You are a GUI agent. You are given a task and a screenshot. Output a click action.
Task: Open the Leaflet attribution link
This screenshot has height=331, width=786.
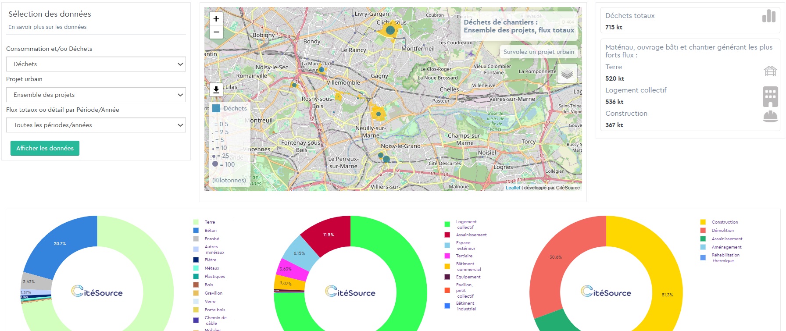513,188
